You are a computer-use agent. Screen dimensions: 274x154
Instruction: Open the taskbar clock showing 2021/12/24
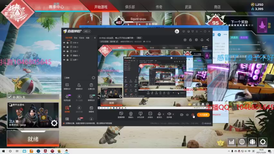(261, 151)
